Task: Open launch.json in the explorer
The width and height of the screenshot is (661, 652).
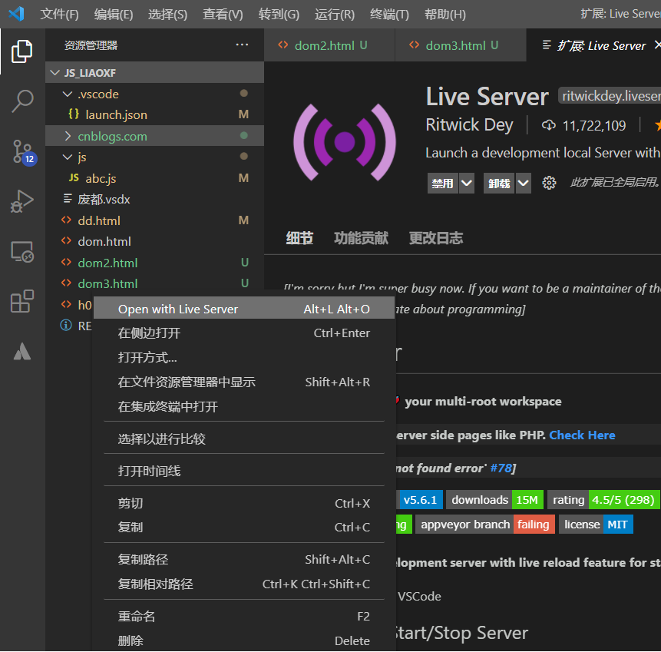Action: (155, 114)
